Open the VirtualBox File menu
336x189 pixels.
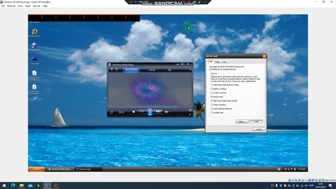click(x=3, y=6)
